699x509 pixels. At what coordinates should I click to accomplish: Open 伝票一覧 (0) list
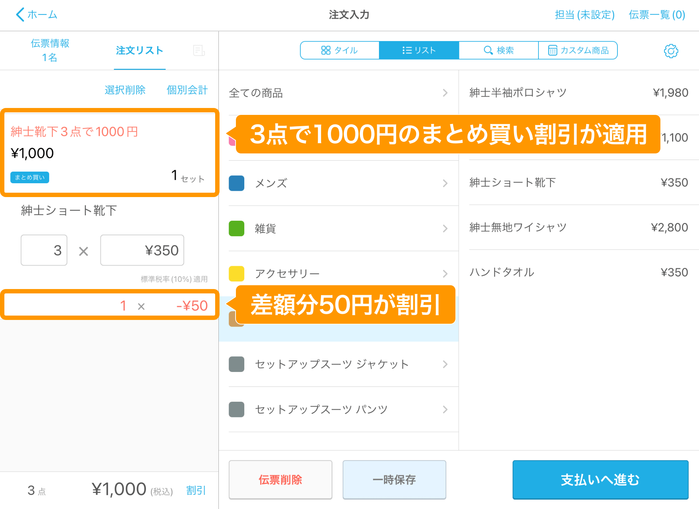[x=657, y=15]
